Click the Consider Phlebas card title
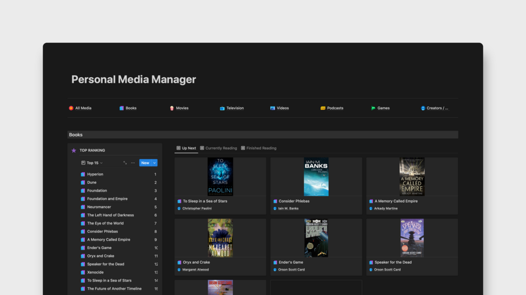The width and height of the screenshot is (526, 295). [294, 201]
